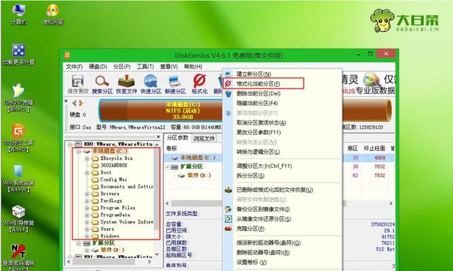Screen dimensions: 453x271
Task: Open the 帮助(H) menu
Action: (193, 67)
